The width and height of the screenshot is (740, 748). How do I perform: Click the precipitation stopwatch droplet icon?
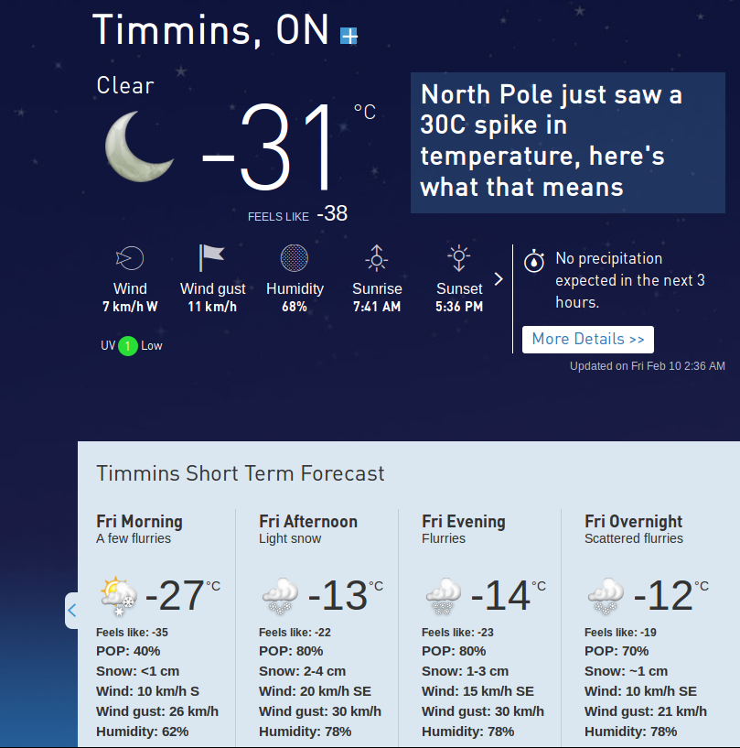coord(534,261)
